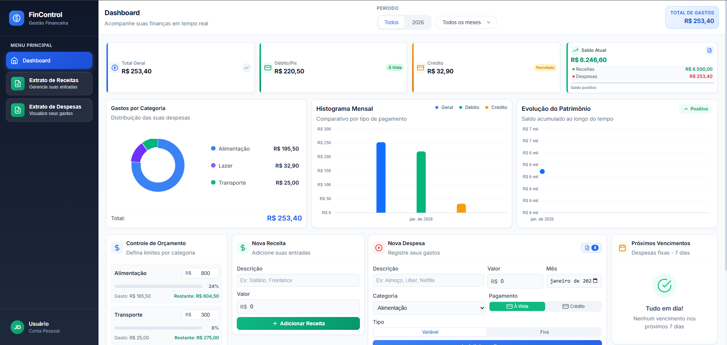
Task: Click the Positivo badge in Evolução do Patrimônio
Action: 696,109
